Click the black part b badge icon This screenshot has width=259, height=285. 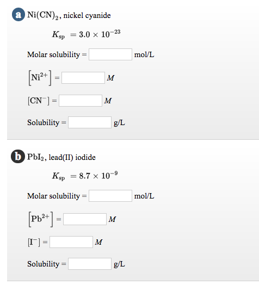coord(18,156)
